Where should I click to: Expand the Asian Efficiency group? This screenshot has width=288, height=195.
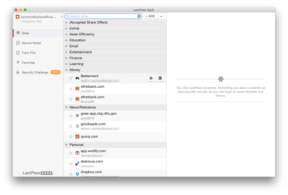click(x=66, y=34)
